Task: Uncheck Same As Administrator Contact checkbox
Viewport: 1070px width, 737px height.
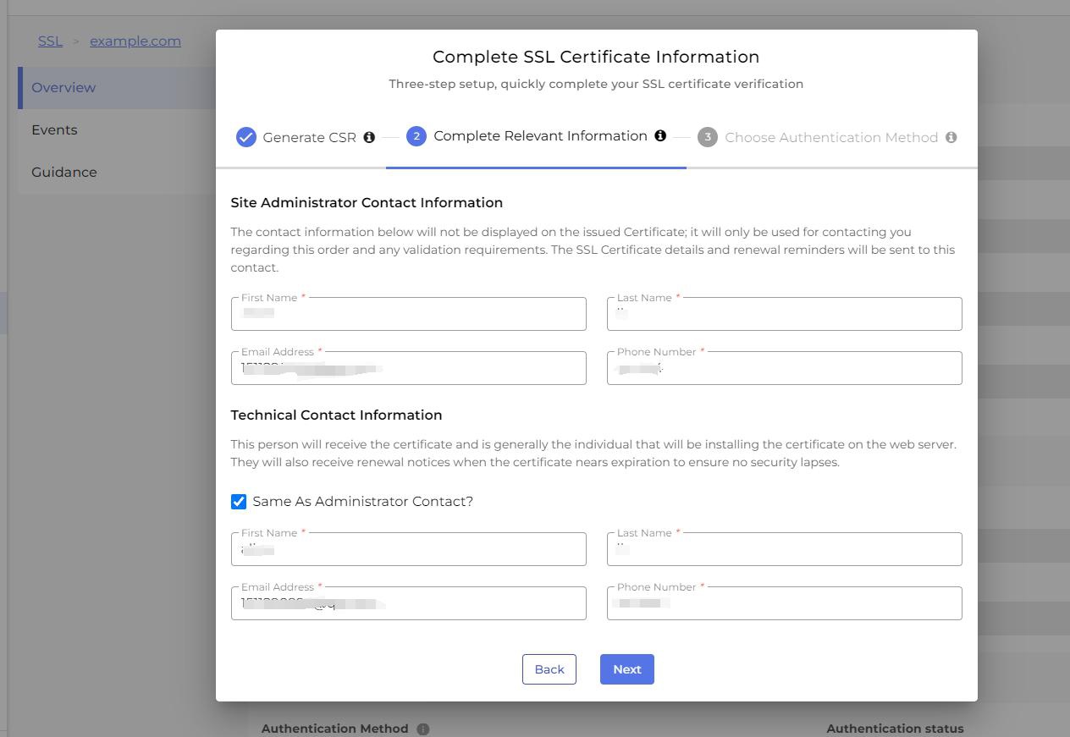Action: 239,502
